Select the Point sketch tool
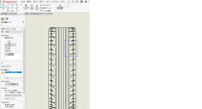 point(21,5)
